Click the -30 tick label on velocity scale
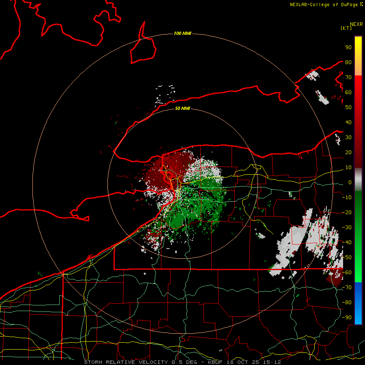Viewport: 365px width, 365px height. [x=347, y=228]
